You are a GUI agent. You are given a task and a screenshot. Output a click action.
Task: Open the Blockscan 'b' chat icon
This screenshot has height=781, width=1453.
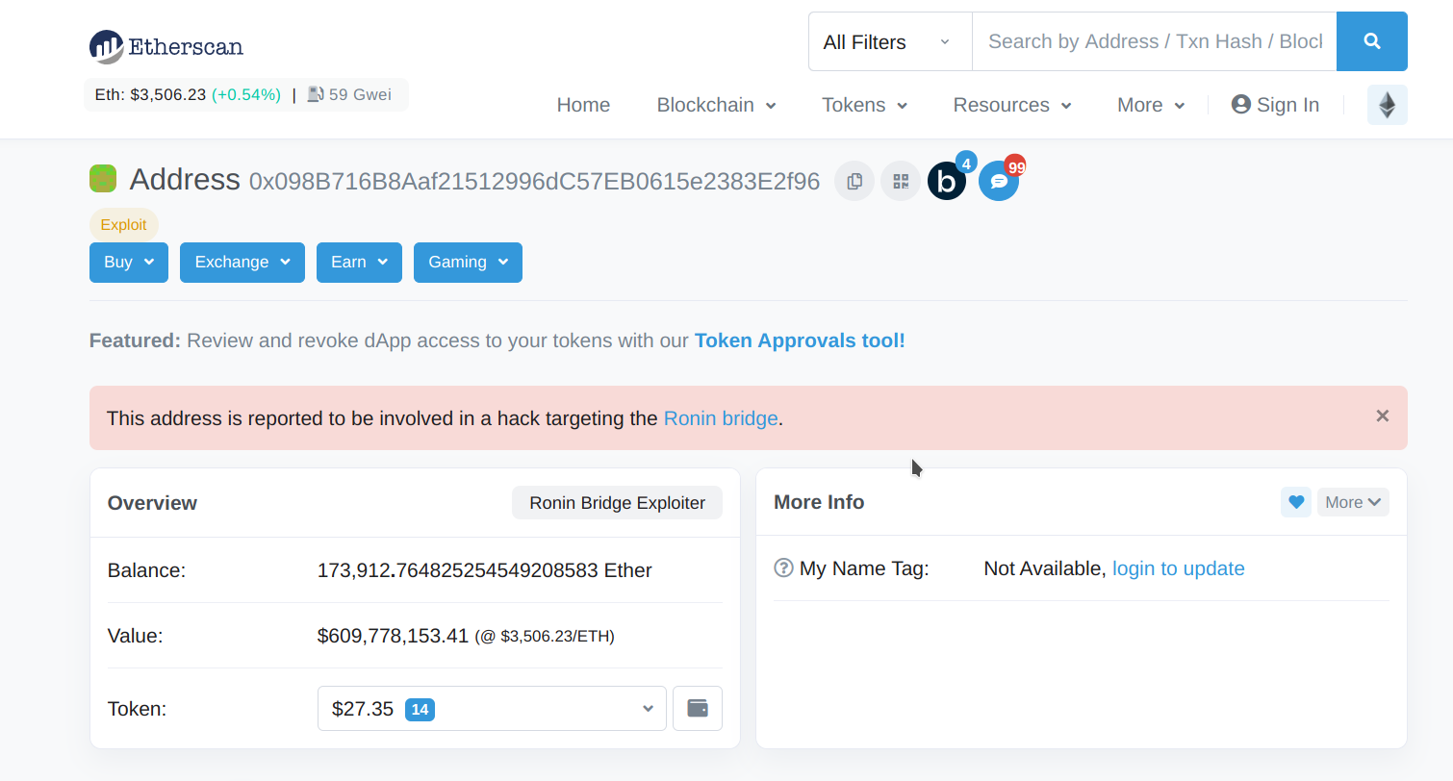(x=947, y=181)
